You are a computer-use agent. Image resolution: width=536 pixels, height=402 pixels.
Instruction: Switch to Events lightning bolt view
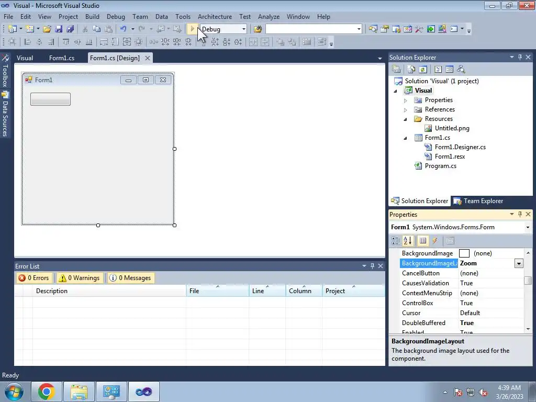(435, 241)
